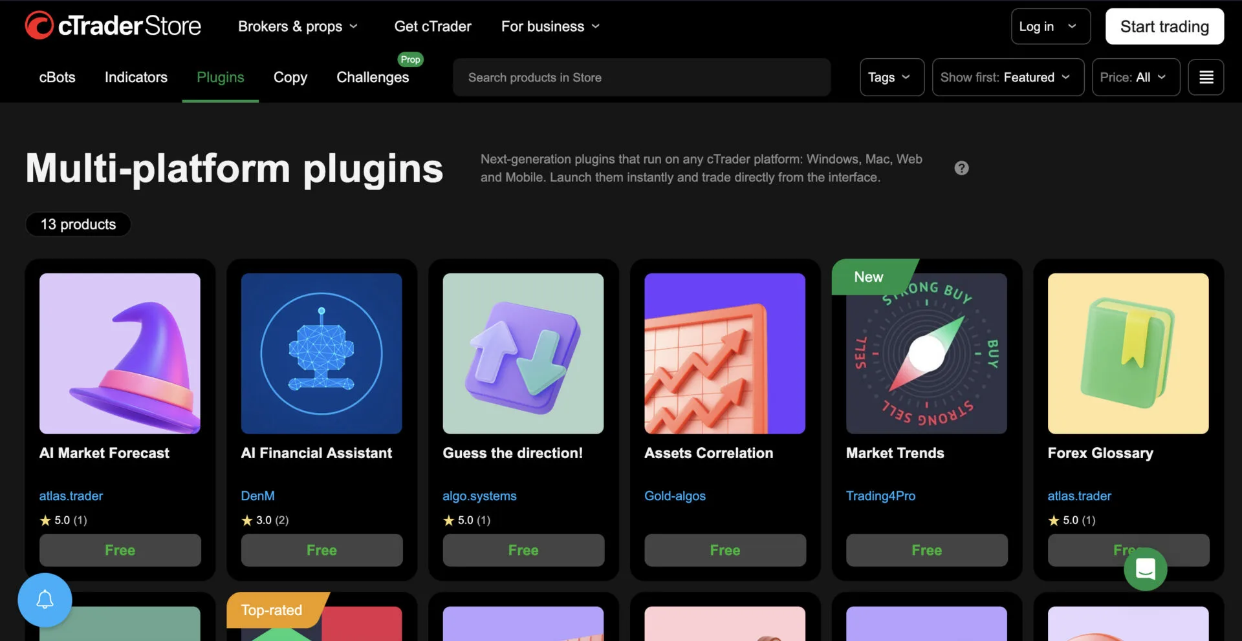The width and height of the screenshot is (1242, 641).
Task: Click inside the product search field
Action: [x=641, y=77]
